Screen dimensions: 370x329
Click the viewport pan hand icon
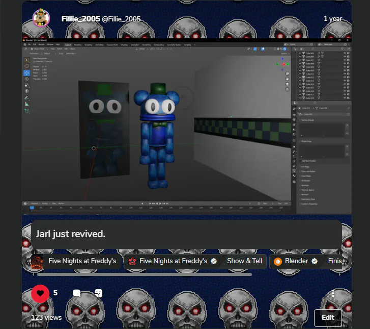point(287,79)
